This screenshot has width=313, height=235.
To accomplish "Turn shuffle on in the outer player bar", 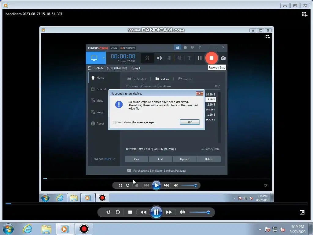I will coord(108,212).
